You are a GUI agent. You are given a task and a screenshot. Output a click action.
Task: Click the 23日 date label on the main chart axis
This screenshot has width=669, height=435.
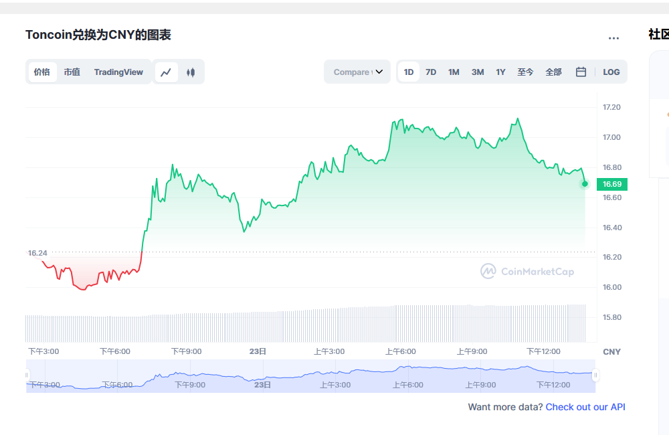coord(258,351)
